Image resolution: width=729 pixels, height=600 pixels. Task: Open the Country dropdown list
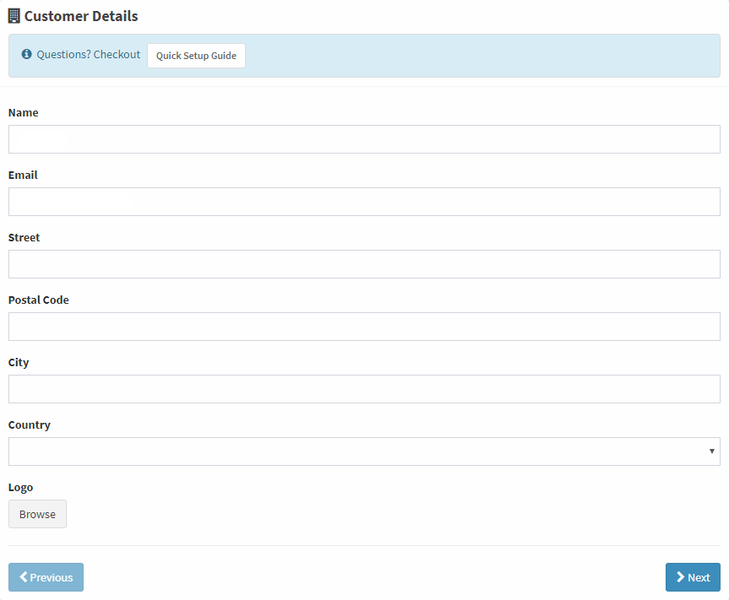364,451
